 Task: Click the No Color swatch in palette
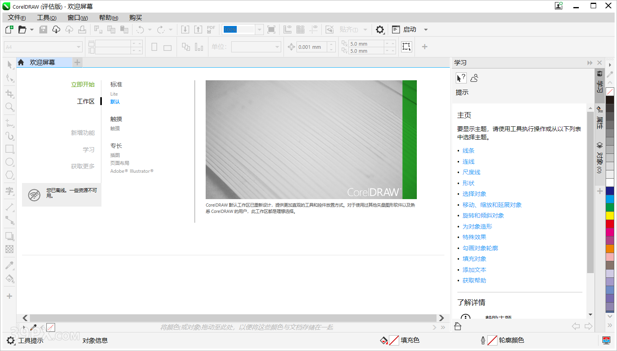tap(610, 92)
